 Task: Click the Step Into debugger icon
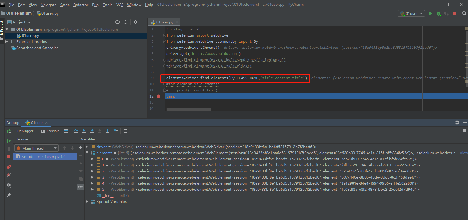(84, 131)
